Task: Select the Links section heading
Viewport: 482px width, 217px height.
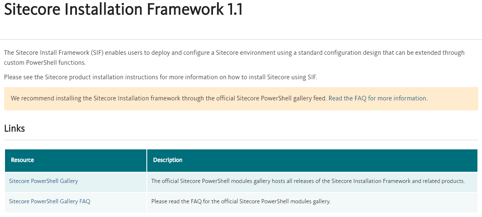Action: (15, 128)
